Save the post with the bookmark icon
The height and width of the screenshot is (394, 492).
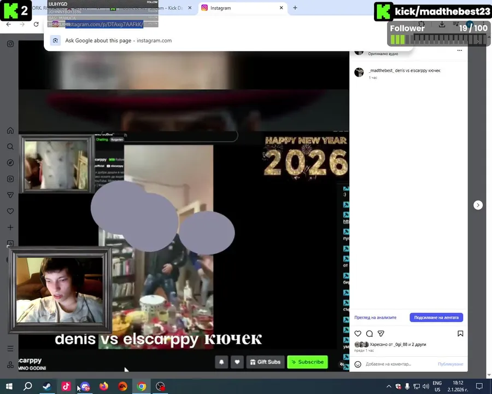(460, 334)
